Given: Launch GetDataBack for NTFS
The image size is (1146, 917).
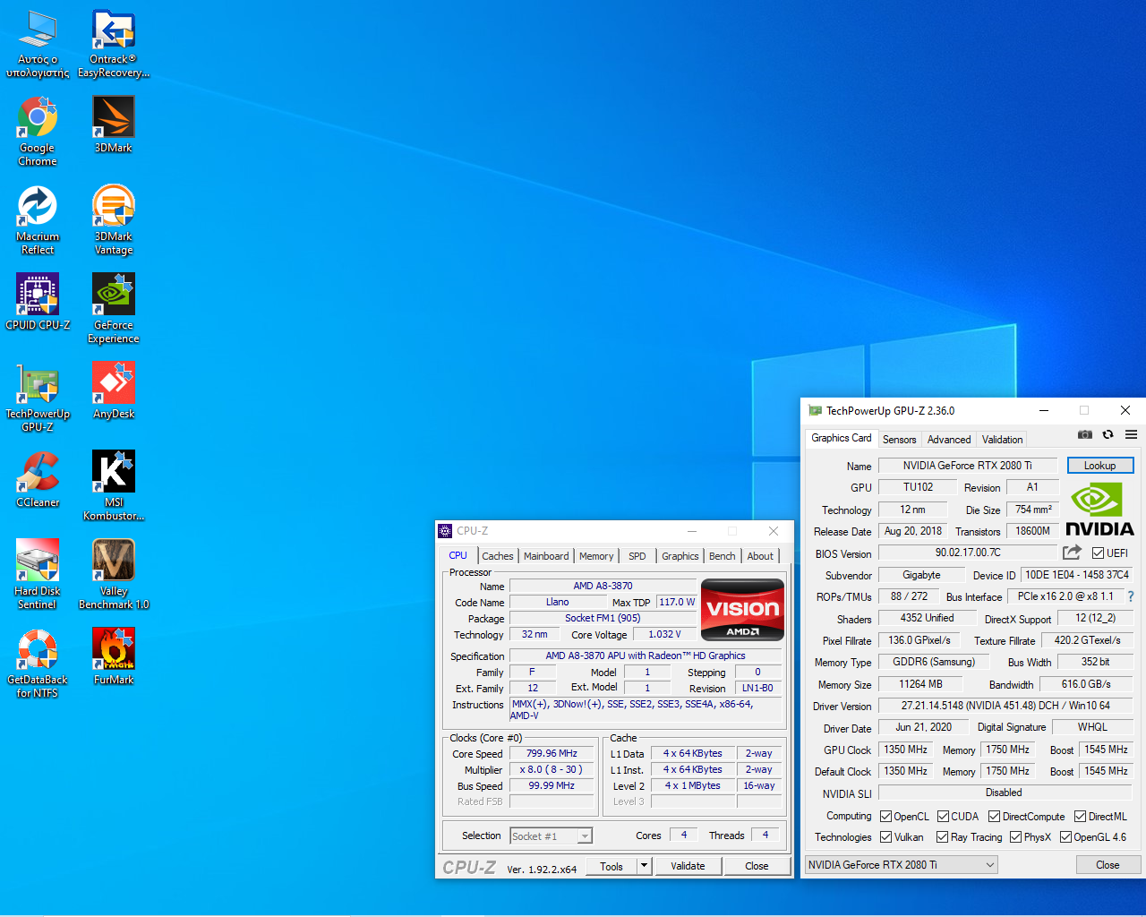Looking at the screenshot, I should 38,664.
